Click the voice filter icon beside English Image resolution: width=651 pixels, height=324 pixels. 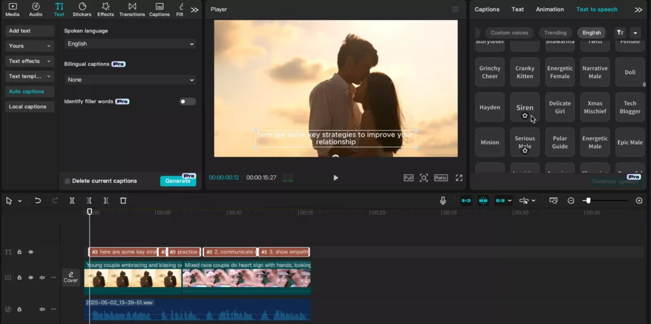point(620,33)
